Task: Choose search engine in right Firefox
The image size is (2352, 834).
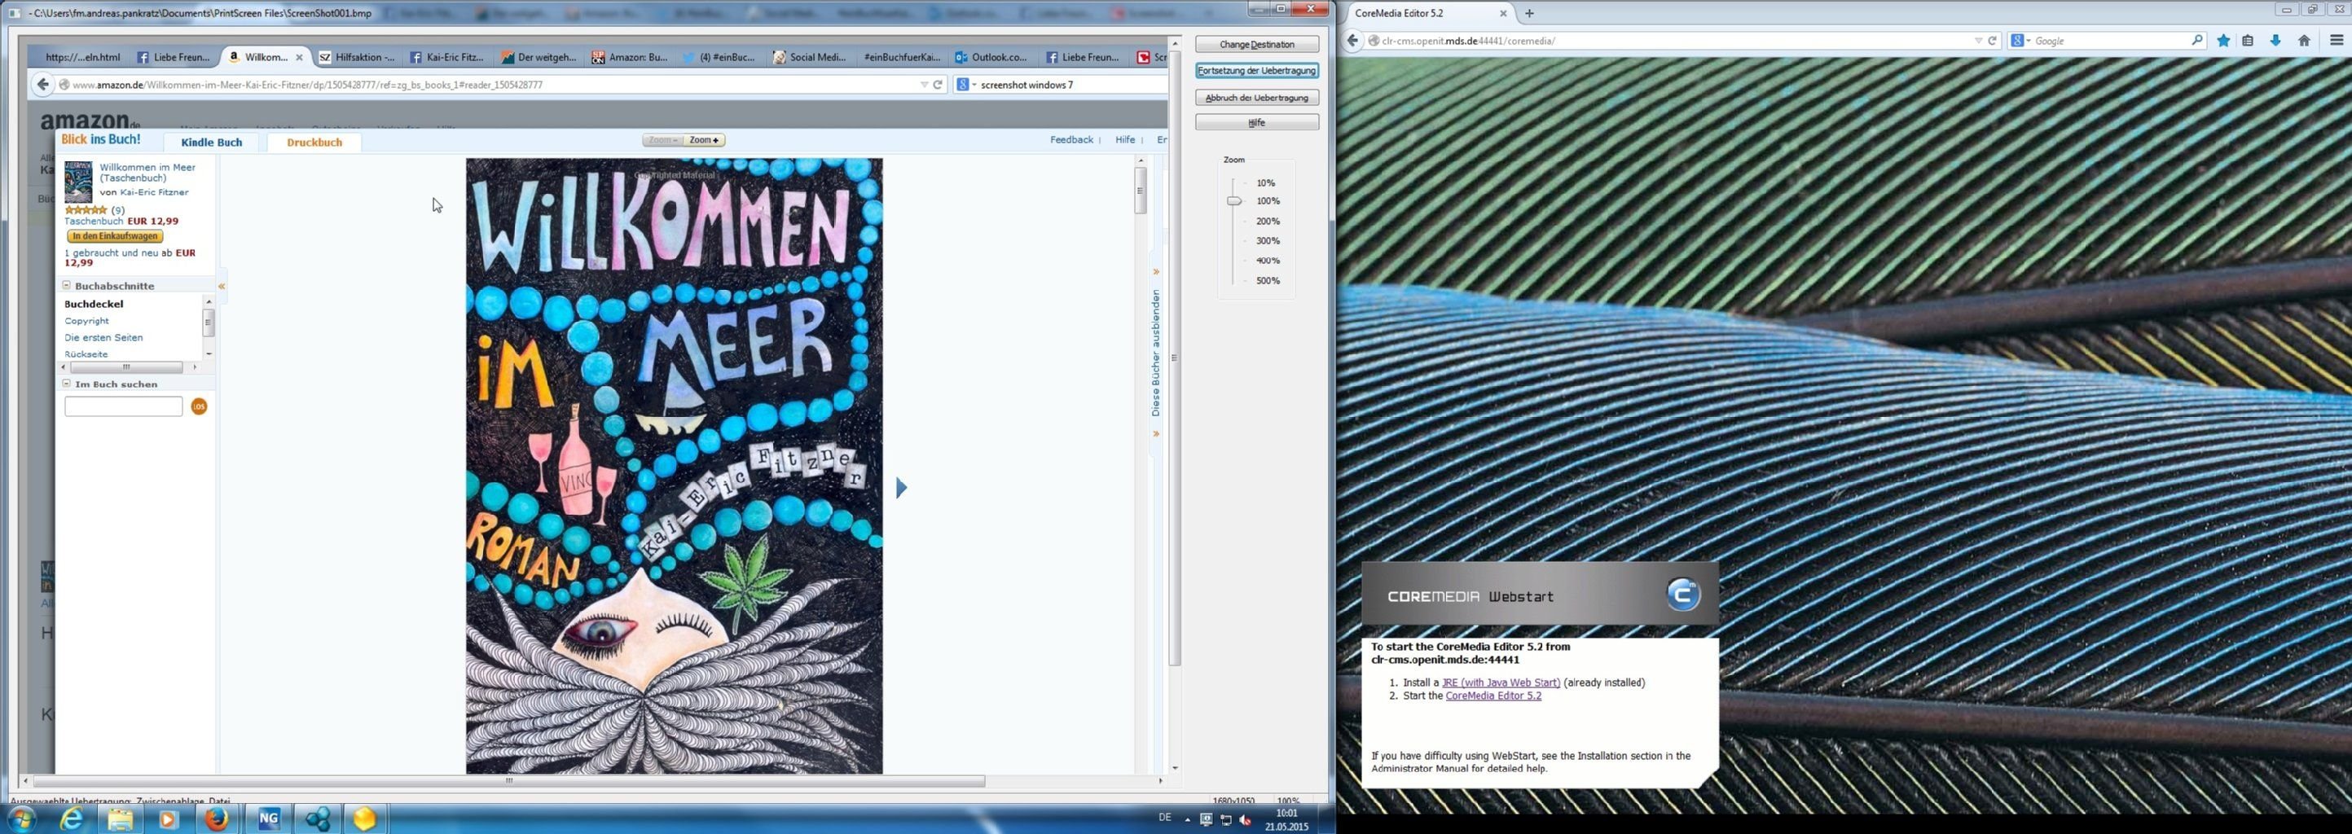Action: pyautogui.click(x=2020, y=40)
